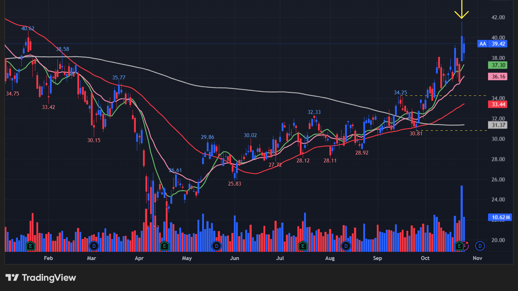Select the yellow down arrow annotation
The image size is (518, 291).
point(462,11)
